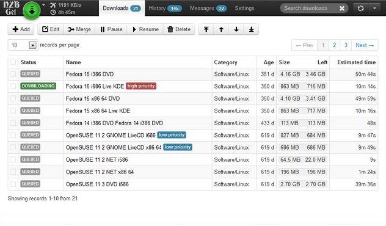Click the speed limit airplane icon
The image size is (386, 226).
tap(53, 5)
